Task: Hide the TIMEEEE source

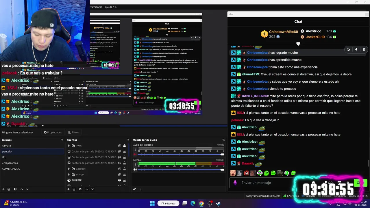Action: (x=119, y=180)
